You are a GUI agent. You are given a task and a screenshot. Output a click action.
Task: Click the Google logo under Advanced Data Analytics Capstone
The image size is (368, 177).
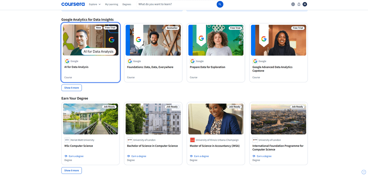pyautogui.click(x=255, y=61)
